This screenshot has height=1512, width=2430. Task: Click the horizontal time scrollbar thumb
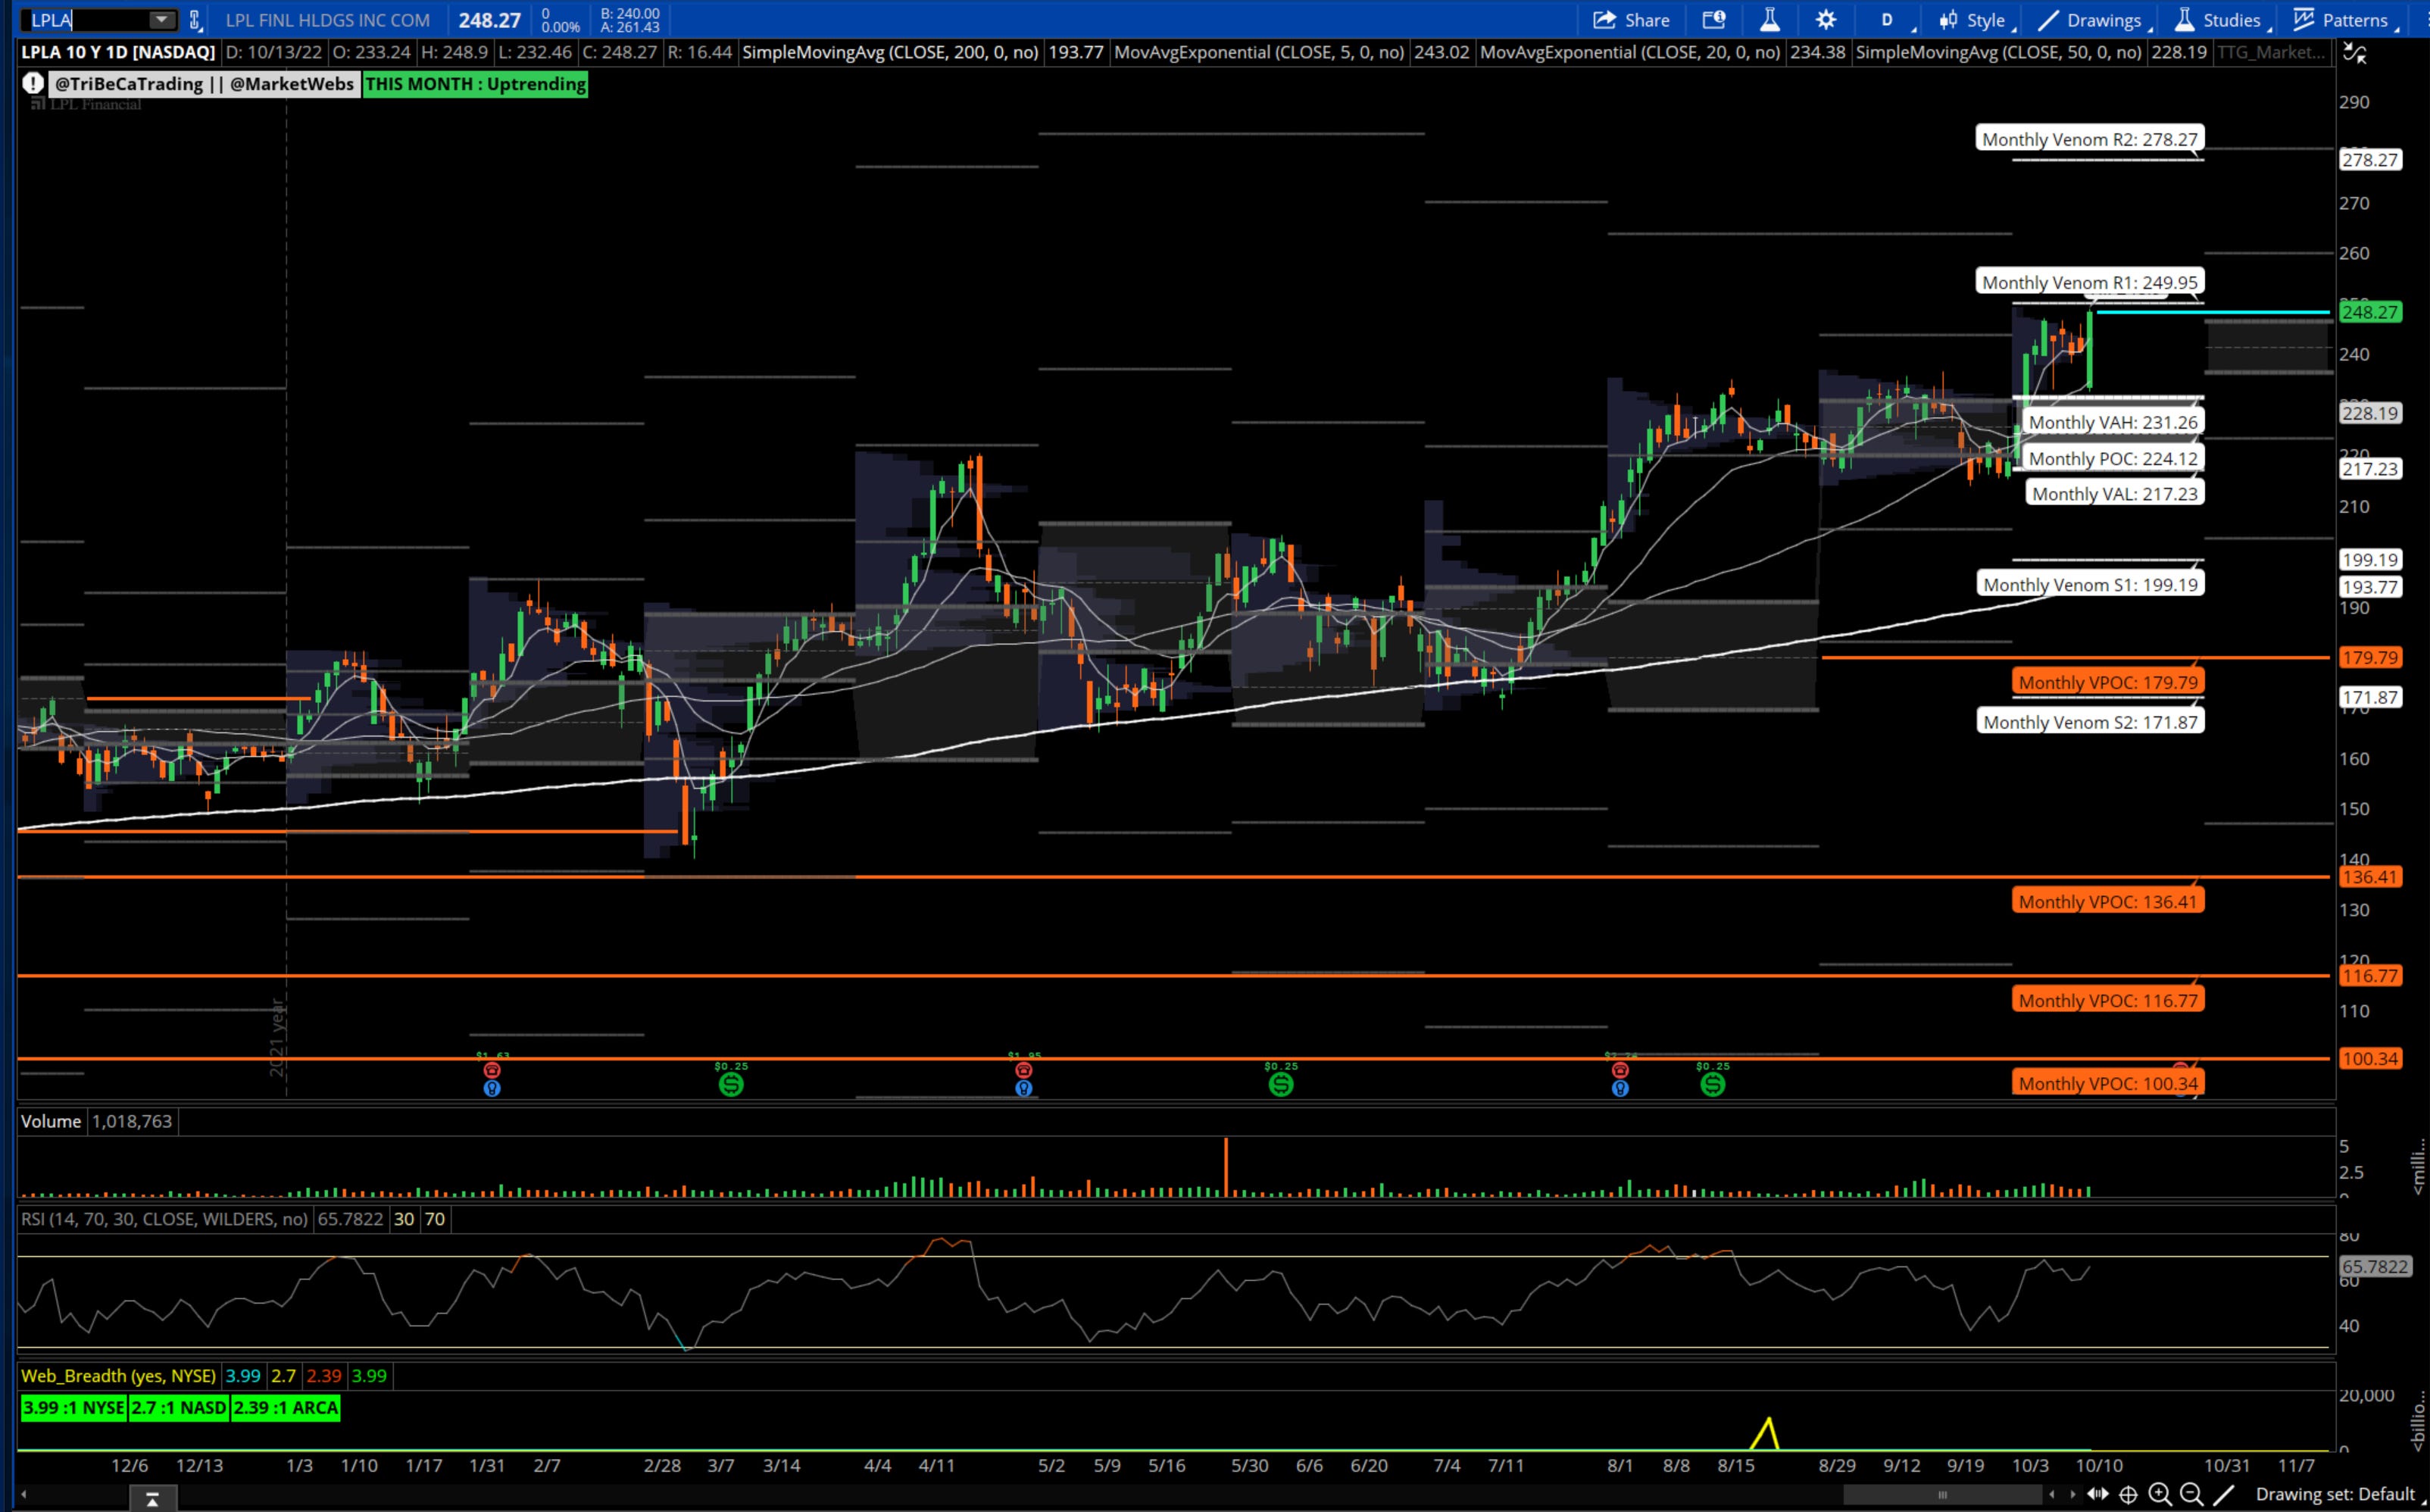point(1942,1495)
